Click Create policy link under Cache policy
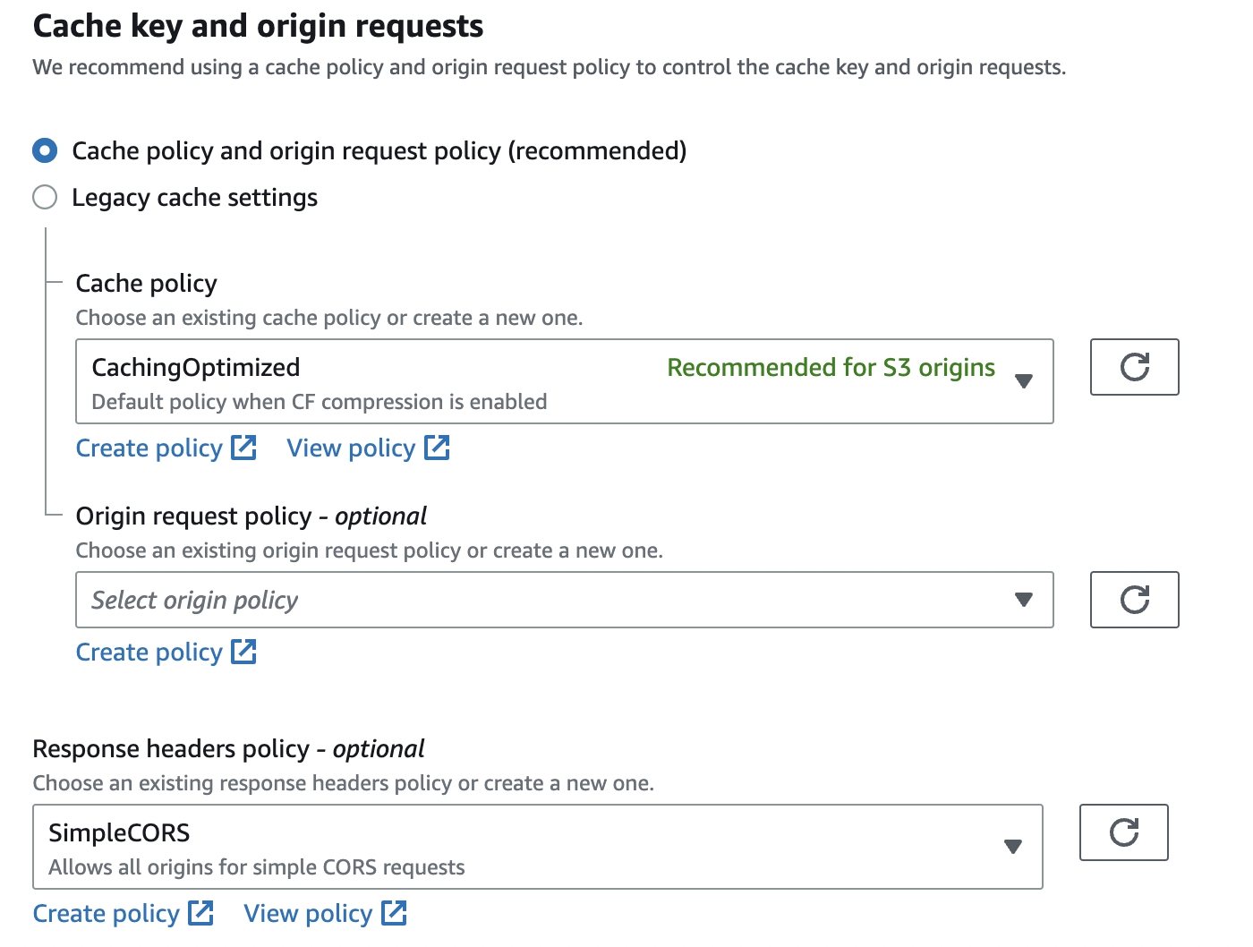Viewport: 1253px width, 947px height. [x=149, y=448]
